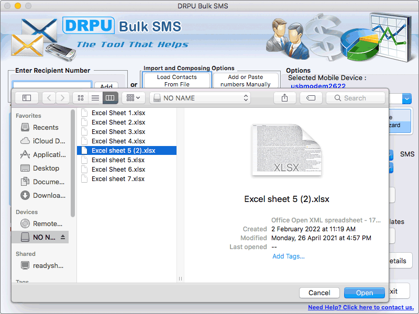Select the Add or Paste numbers Manually tab
The image size is (419, 314).
pyautogui.click(x=246, y=80)
